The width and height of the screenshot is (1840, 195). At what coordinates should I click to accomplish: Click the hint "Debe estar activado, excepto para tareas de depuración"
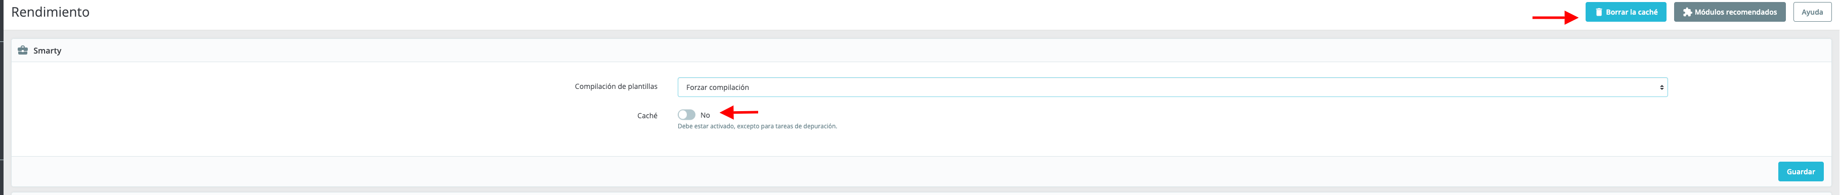[x=757, y=126]
